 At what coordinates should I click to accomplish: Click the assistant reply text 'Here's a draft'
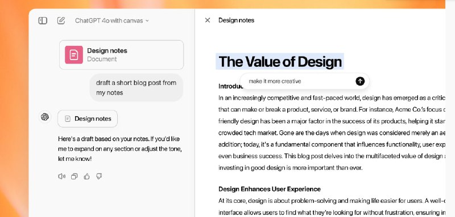119,149
